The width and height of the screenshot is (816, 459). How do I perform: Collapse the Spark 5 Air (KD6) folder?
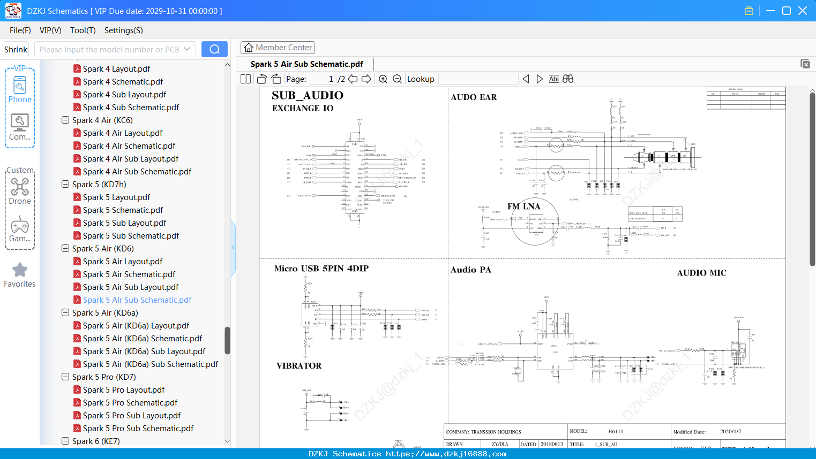pos(65,249)
